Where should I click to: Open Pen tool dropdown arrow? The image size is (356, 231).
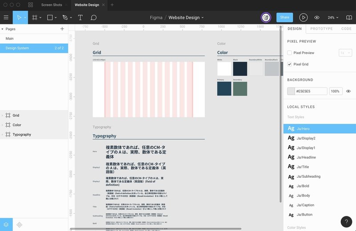pos(71,18)
